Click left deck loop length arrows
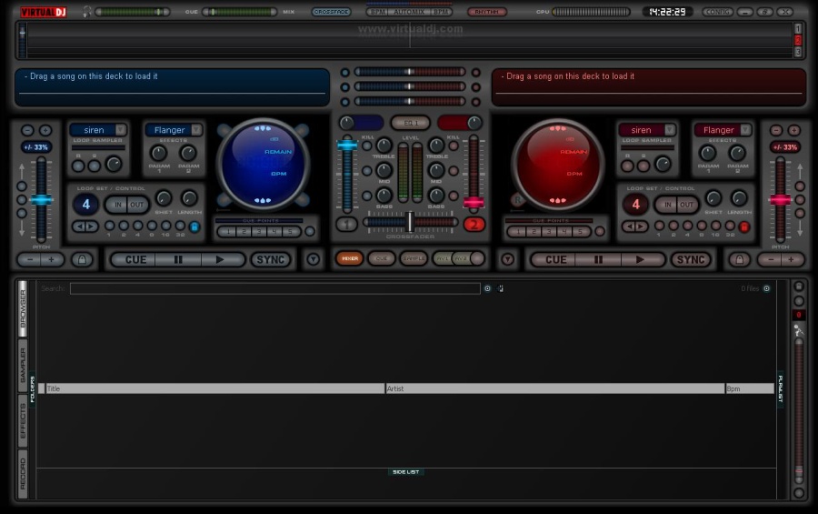818x514 pixels. pyautogui.click(x=85, y=227)
